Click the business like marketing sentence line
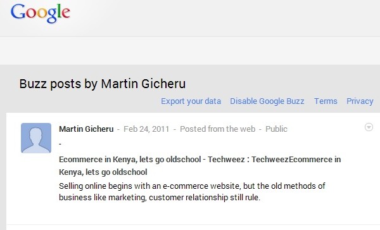 click(160, 198)
